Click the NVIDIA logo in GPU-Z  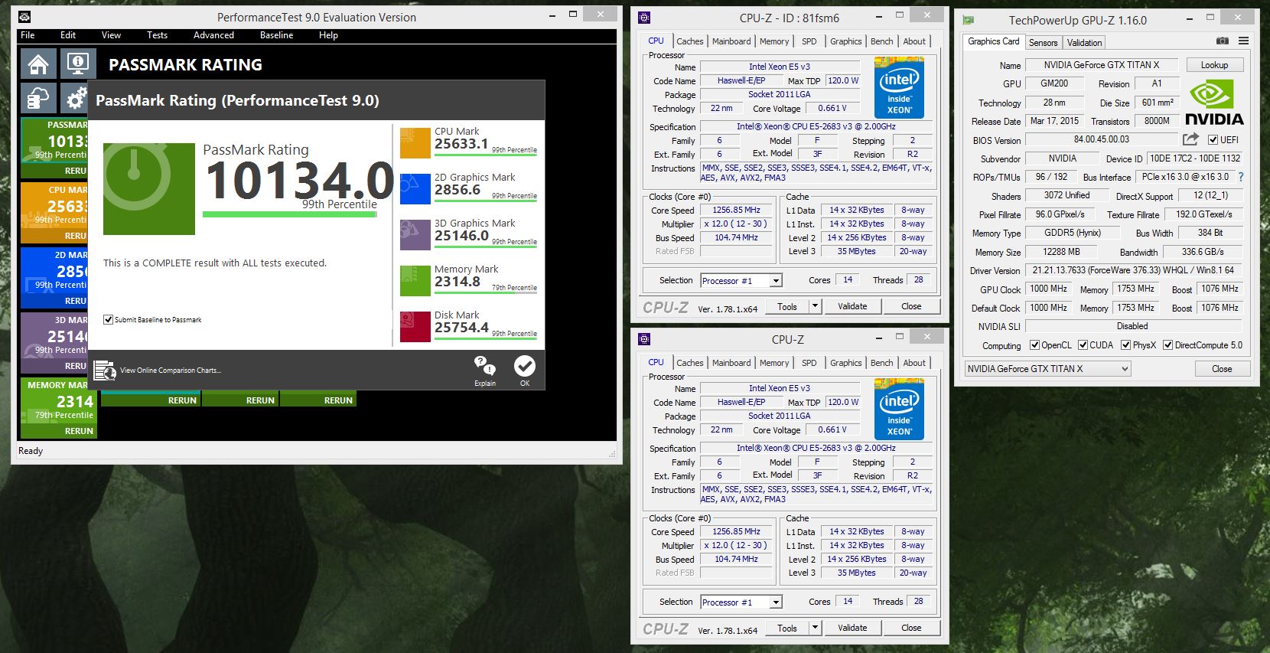click(x=1214, y=103)
